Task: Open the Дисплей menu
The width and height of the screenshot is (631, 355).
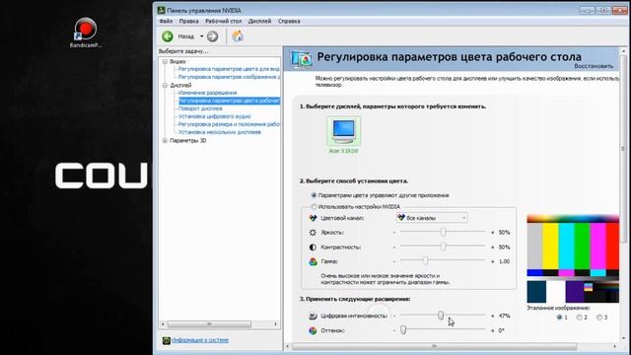Action: point(259,21)
